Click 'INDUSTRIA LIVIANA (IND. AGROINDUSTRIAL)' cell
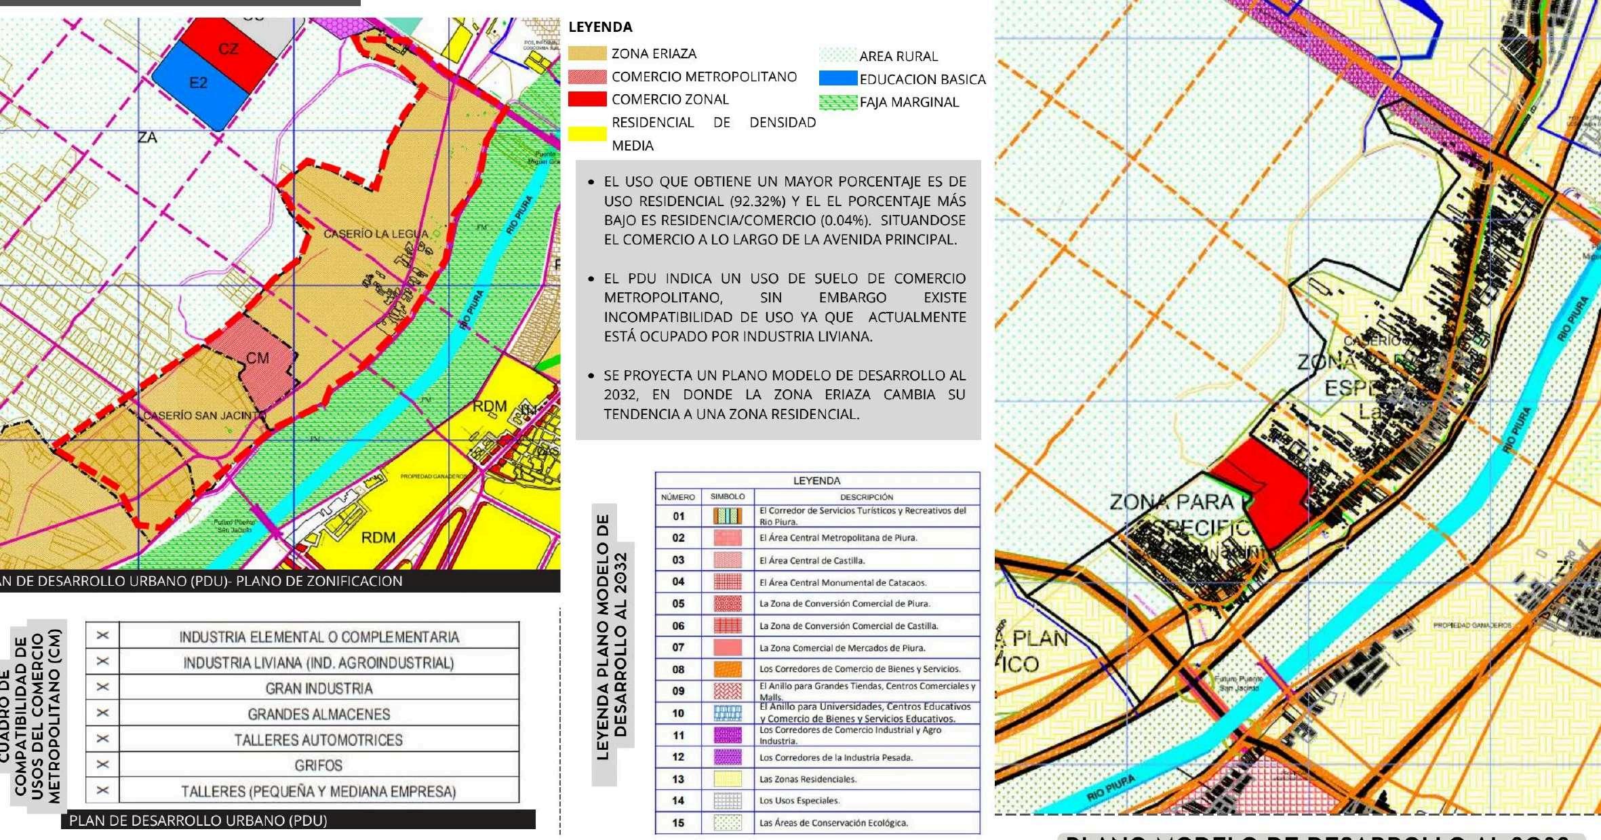Screen dimensions: 1601x840 pyautogui.click(x=319, y=662)
